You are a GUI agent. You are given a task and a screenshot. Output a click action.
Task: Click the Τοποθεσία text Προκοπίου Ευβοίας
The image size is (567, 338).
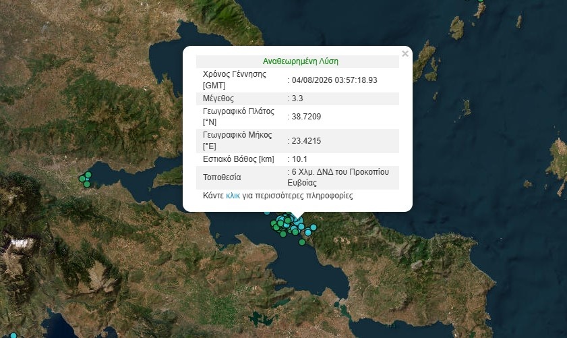(338, 177)
